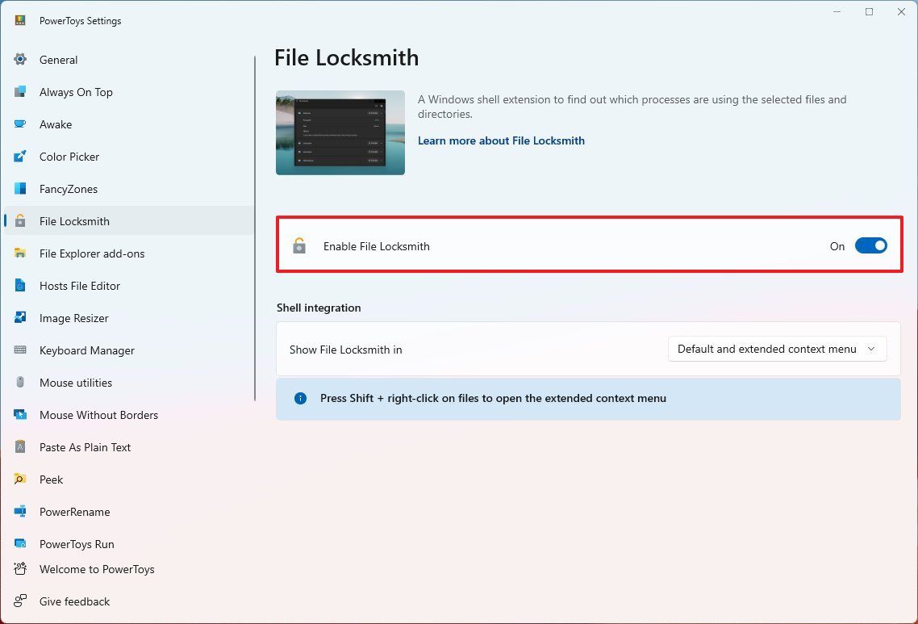Viewport: 918px width, 624px height.
Task: Click the Shift + right-click tip text
Action: (x=493, y=399)
